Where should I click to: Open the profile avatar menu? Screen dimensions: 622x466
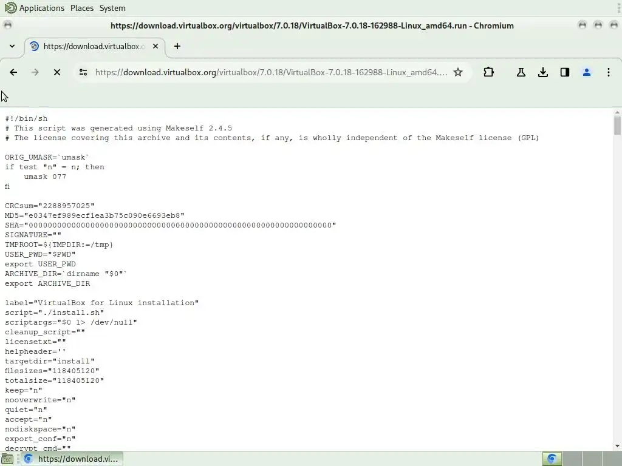(x=586, y=72)
